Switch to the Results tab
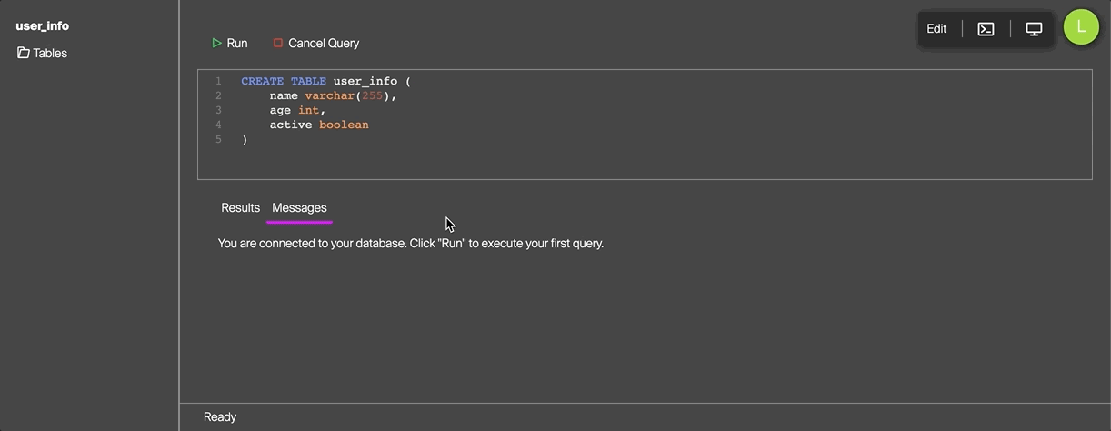The image size is (1111, 431). (x=240, y=208)
